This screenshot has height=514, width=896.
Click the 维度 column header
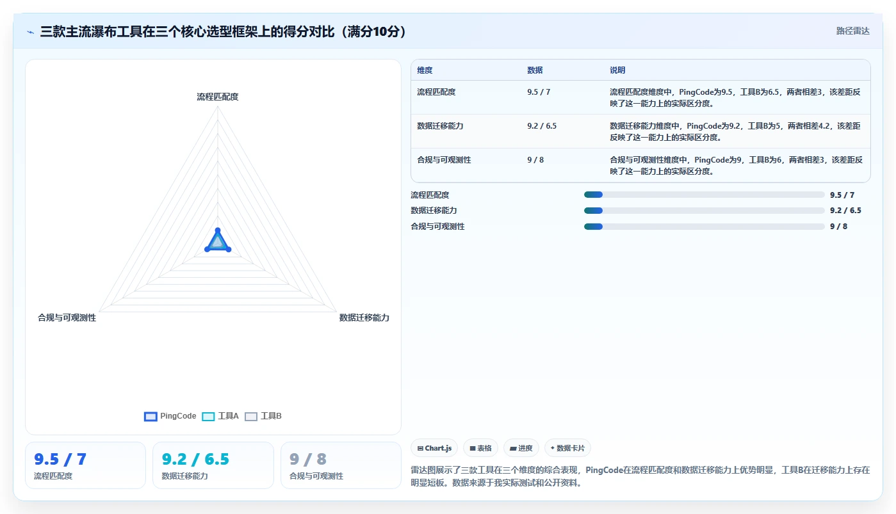[425, 70]
